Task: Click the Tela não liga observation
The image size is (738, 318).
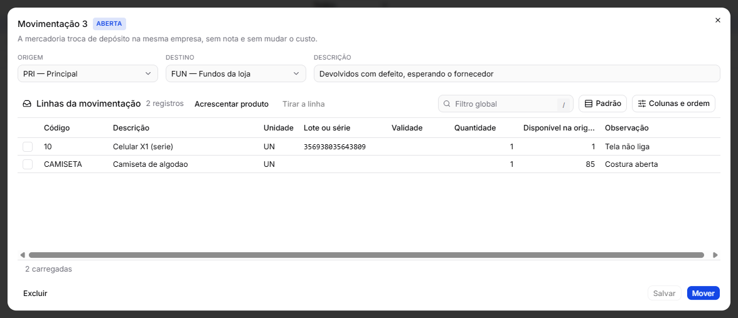Action: (627, 147)
